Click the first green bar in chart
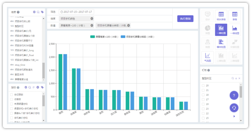Image resolution: width=251 pixels, height=131 pixels. (x=61, y=82)
